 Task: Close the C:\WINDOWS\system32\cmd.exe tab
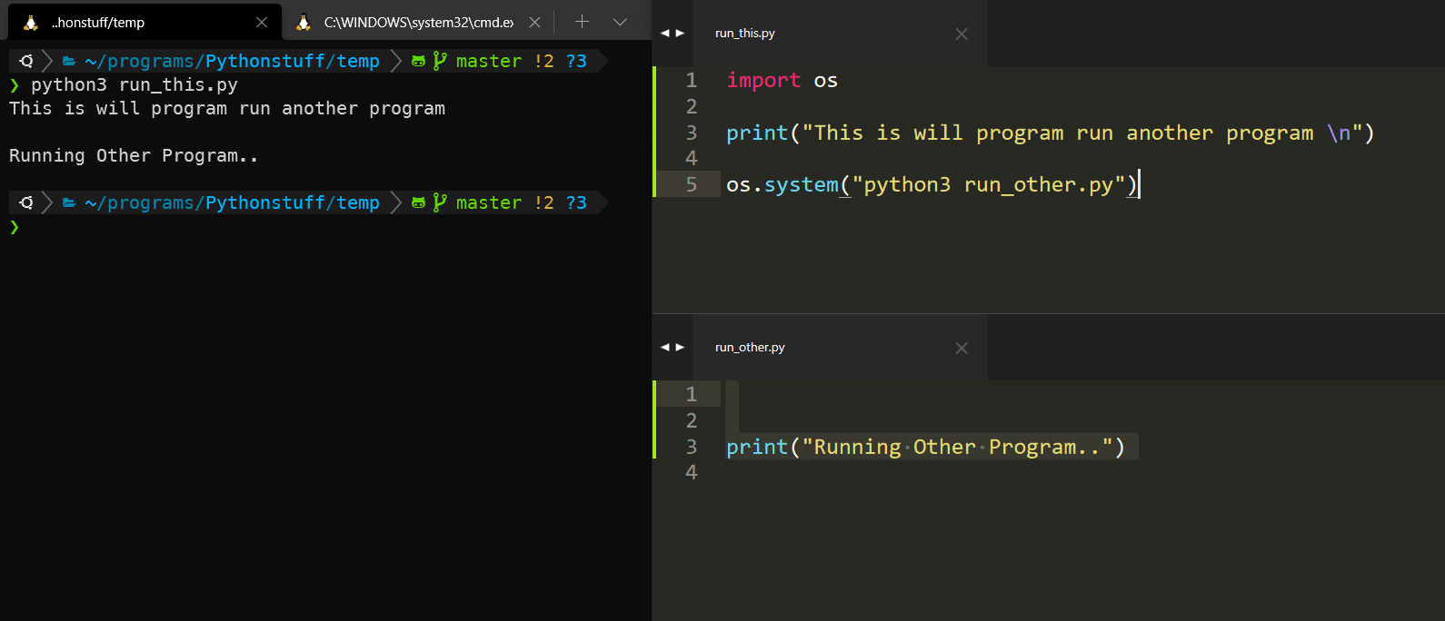click(534, 23)
